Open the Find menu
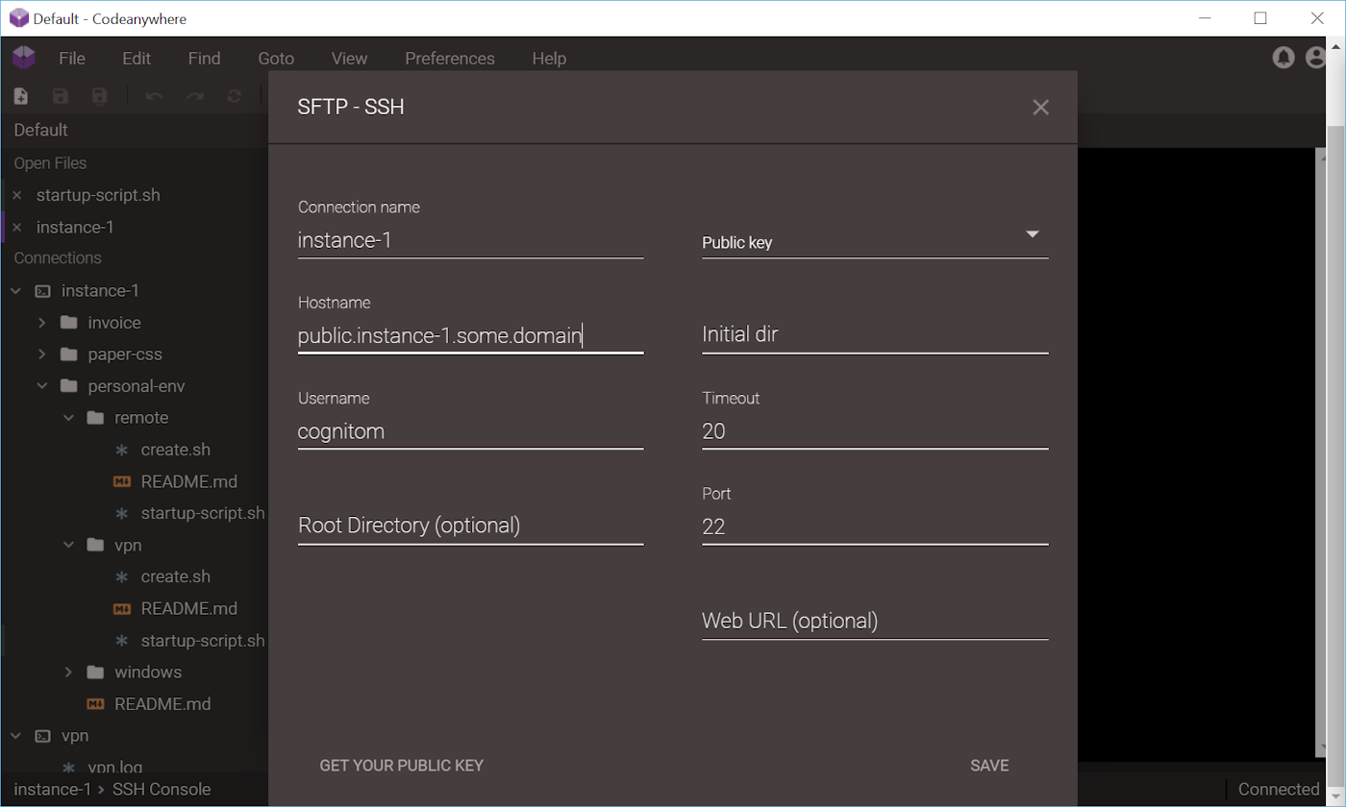1346x807 pixels. click(x=204, y=59)
